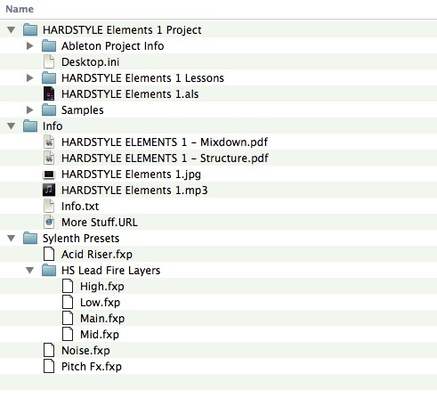Screen dimensions: 437x406
Task: Select the 'HS Lead Fire Layers' folder name
Action: (x=110, y=271)
